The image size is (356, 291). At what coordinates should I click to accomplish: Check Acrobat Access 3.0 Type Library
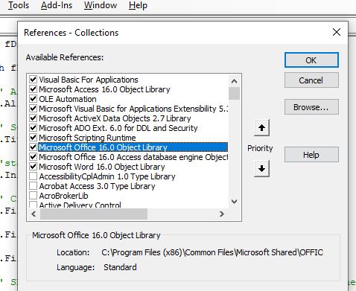click(x=33, y=186)
